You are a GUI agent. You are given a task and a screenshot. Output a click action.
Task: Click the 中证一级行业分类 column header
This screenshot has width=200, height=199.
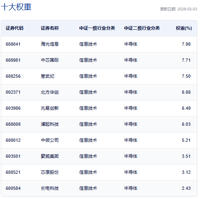97,28
